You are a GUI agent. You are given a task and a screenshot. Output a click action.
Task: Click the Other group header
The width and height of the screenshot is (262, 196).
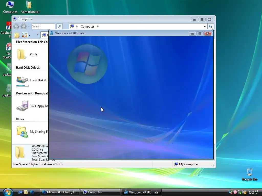[20, 119]
